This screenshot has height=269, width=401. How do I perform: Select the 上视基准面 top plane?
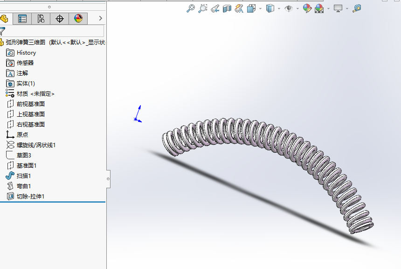[25, 114]
